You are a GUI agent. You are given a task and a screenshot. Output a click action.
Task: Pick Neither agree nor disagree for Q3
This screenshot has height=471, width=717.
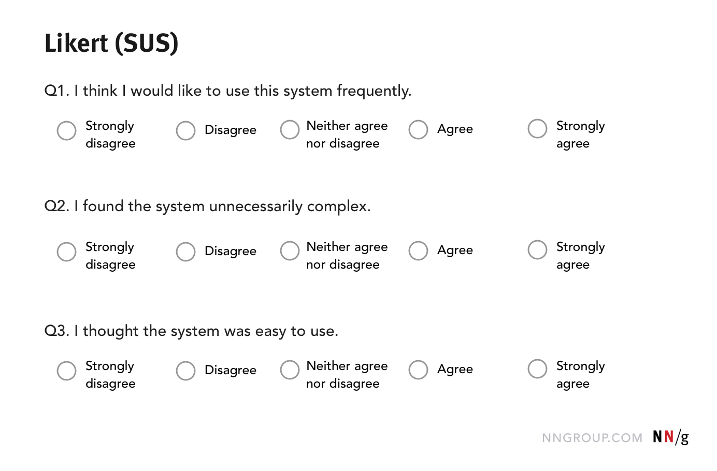point(290,370)
